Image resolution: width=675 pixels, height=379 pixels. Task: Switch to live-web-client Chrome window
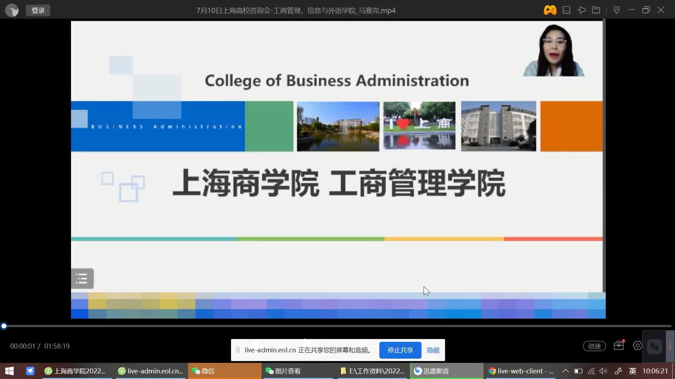521,371
